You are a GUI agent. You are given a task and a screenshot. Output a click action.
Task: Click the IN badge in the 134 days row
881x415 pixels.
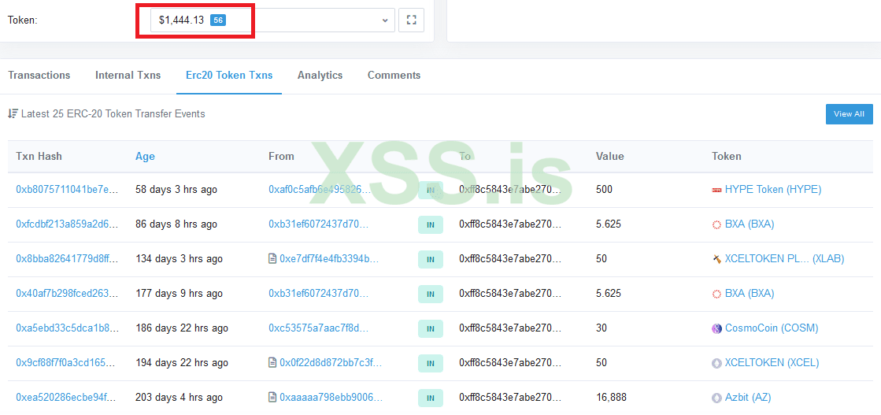point(431,260)
